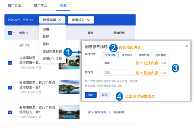Open the second creative's lake thumbnail
Image resolution: width=194 pixels, height=130 pixels.
pyautogui.click(x=69, y=87)
